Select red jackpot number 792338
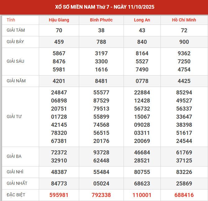The height and width of the screenshot is (201, 208). (x=101, y=195)
